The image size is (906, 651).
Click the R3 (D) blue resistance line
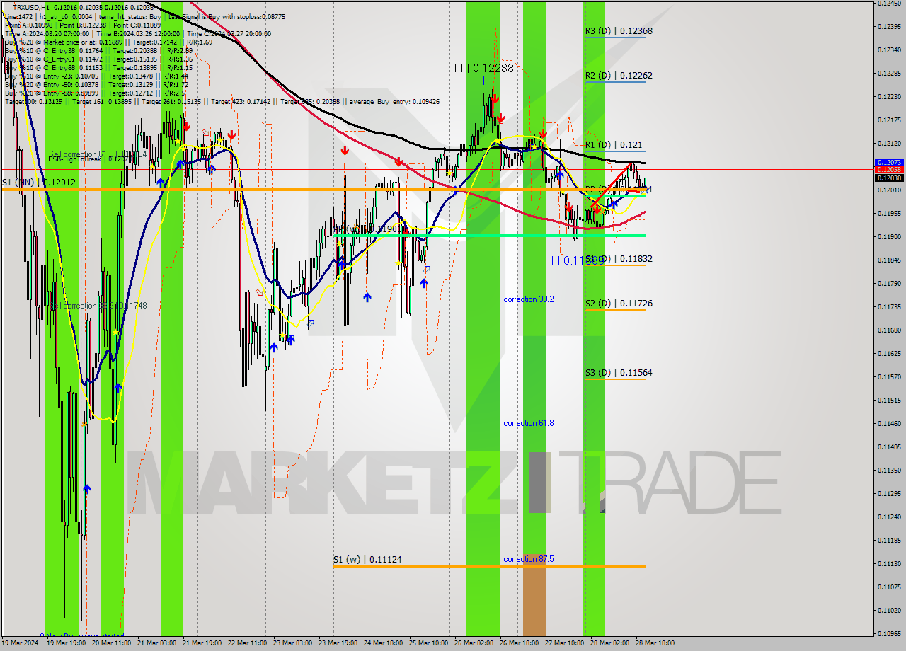click(x=614, y=38)
